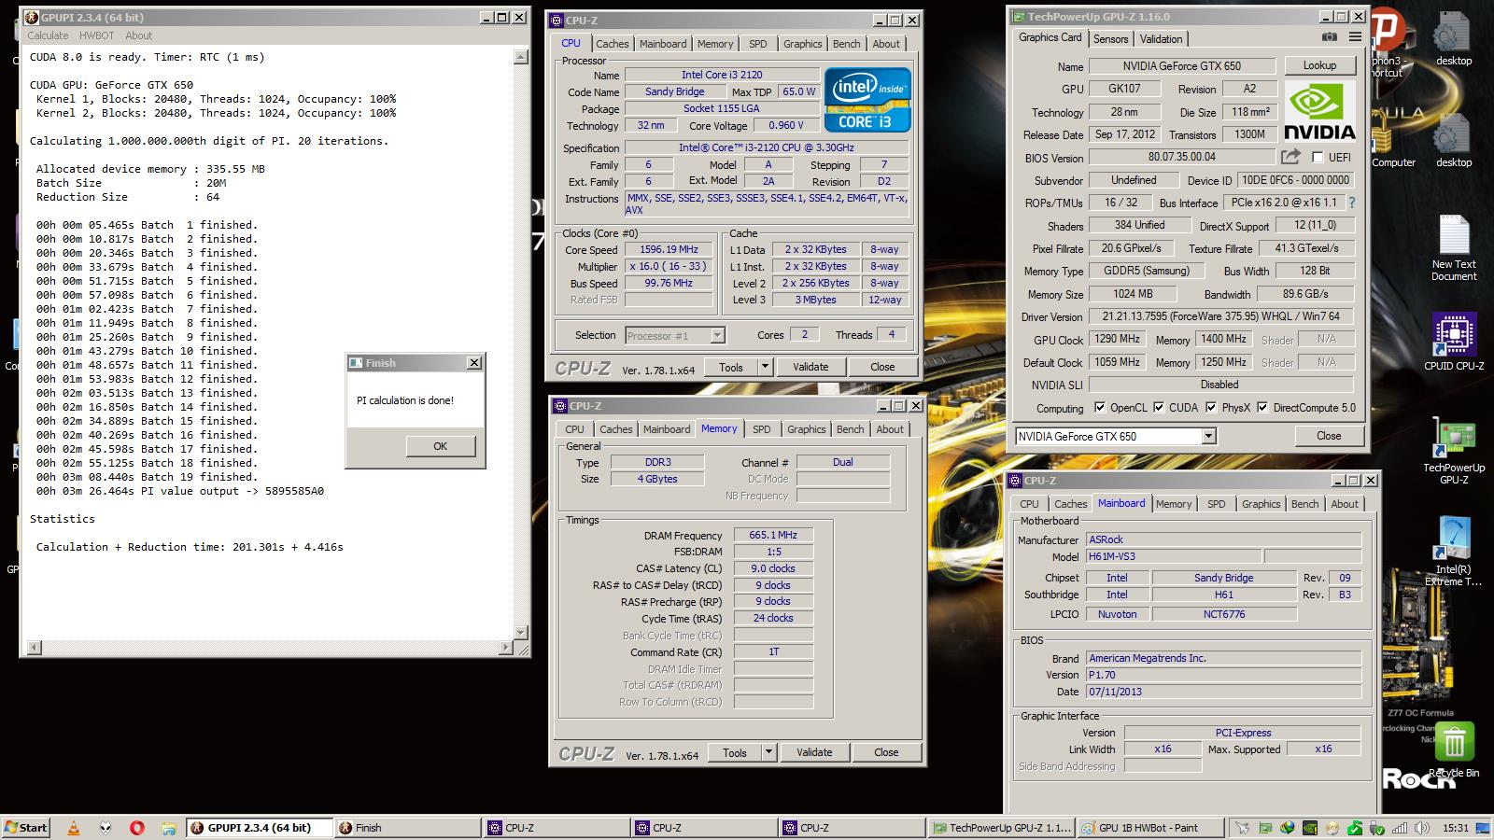Open the folder icon in quick launch
The image size is (1494, 840).
pyautogui.click(x=168, y=827)
